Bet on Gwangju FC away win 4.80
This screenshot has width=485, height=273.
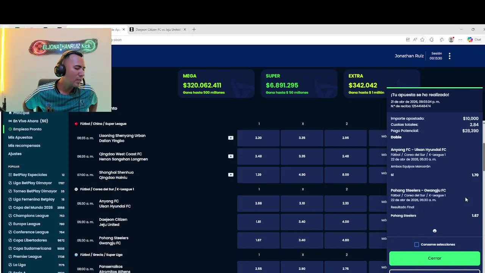(346, 240)
